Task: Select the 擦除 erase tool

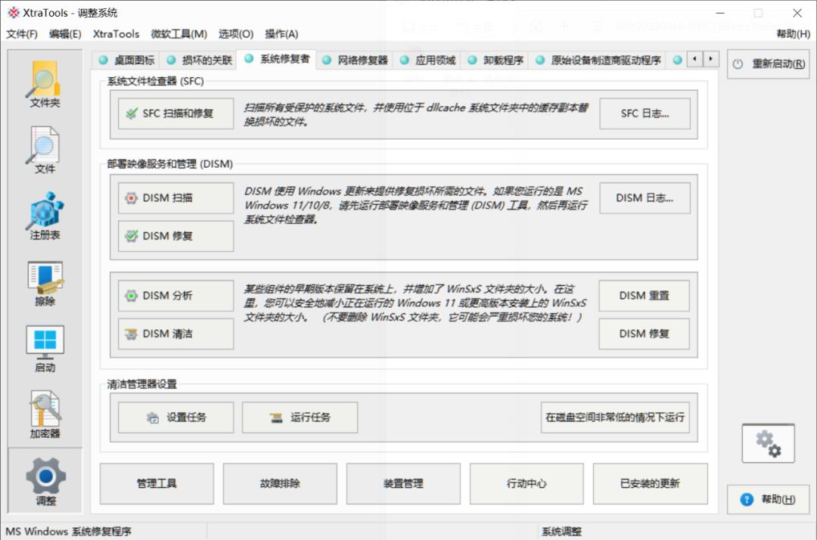Action: tap(44, 281)
